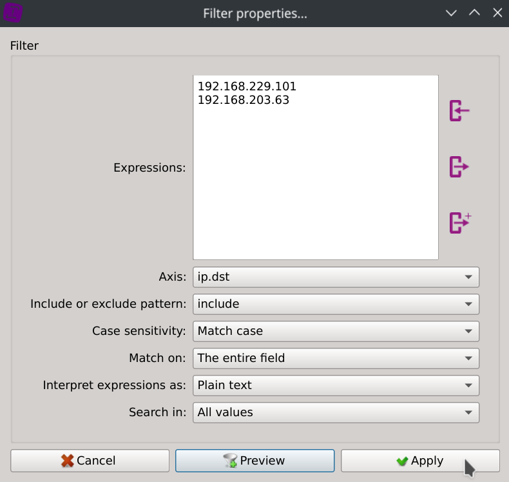This screenshot has width=509, height=482.
Task: Apply the filter with the Apply button
Action: [420, 461]
